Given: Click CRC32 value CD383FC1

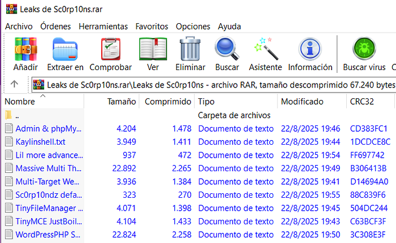Looking at the screenshot, I should coord(368,128).
